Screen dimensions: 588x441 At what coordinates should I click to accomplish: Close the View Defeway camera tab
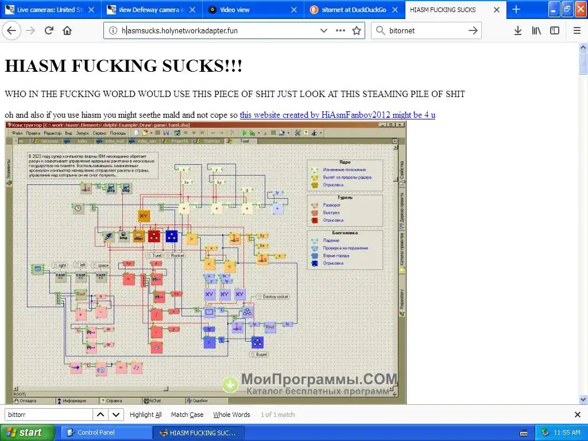[192, 10]
